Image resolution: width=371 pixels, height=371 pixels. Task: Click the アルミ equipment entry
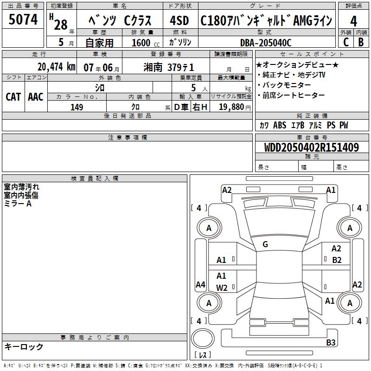click(315, 125)
